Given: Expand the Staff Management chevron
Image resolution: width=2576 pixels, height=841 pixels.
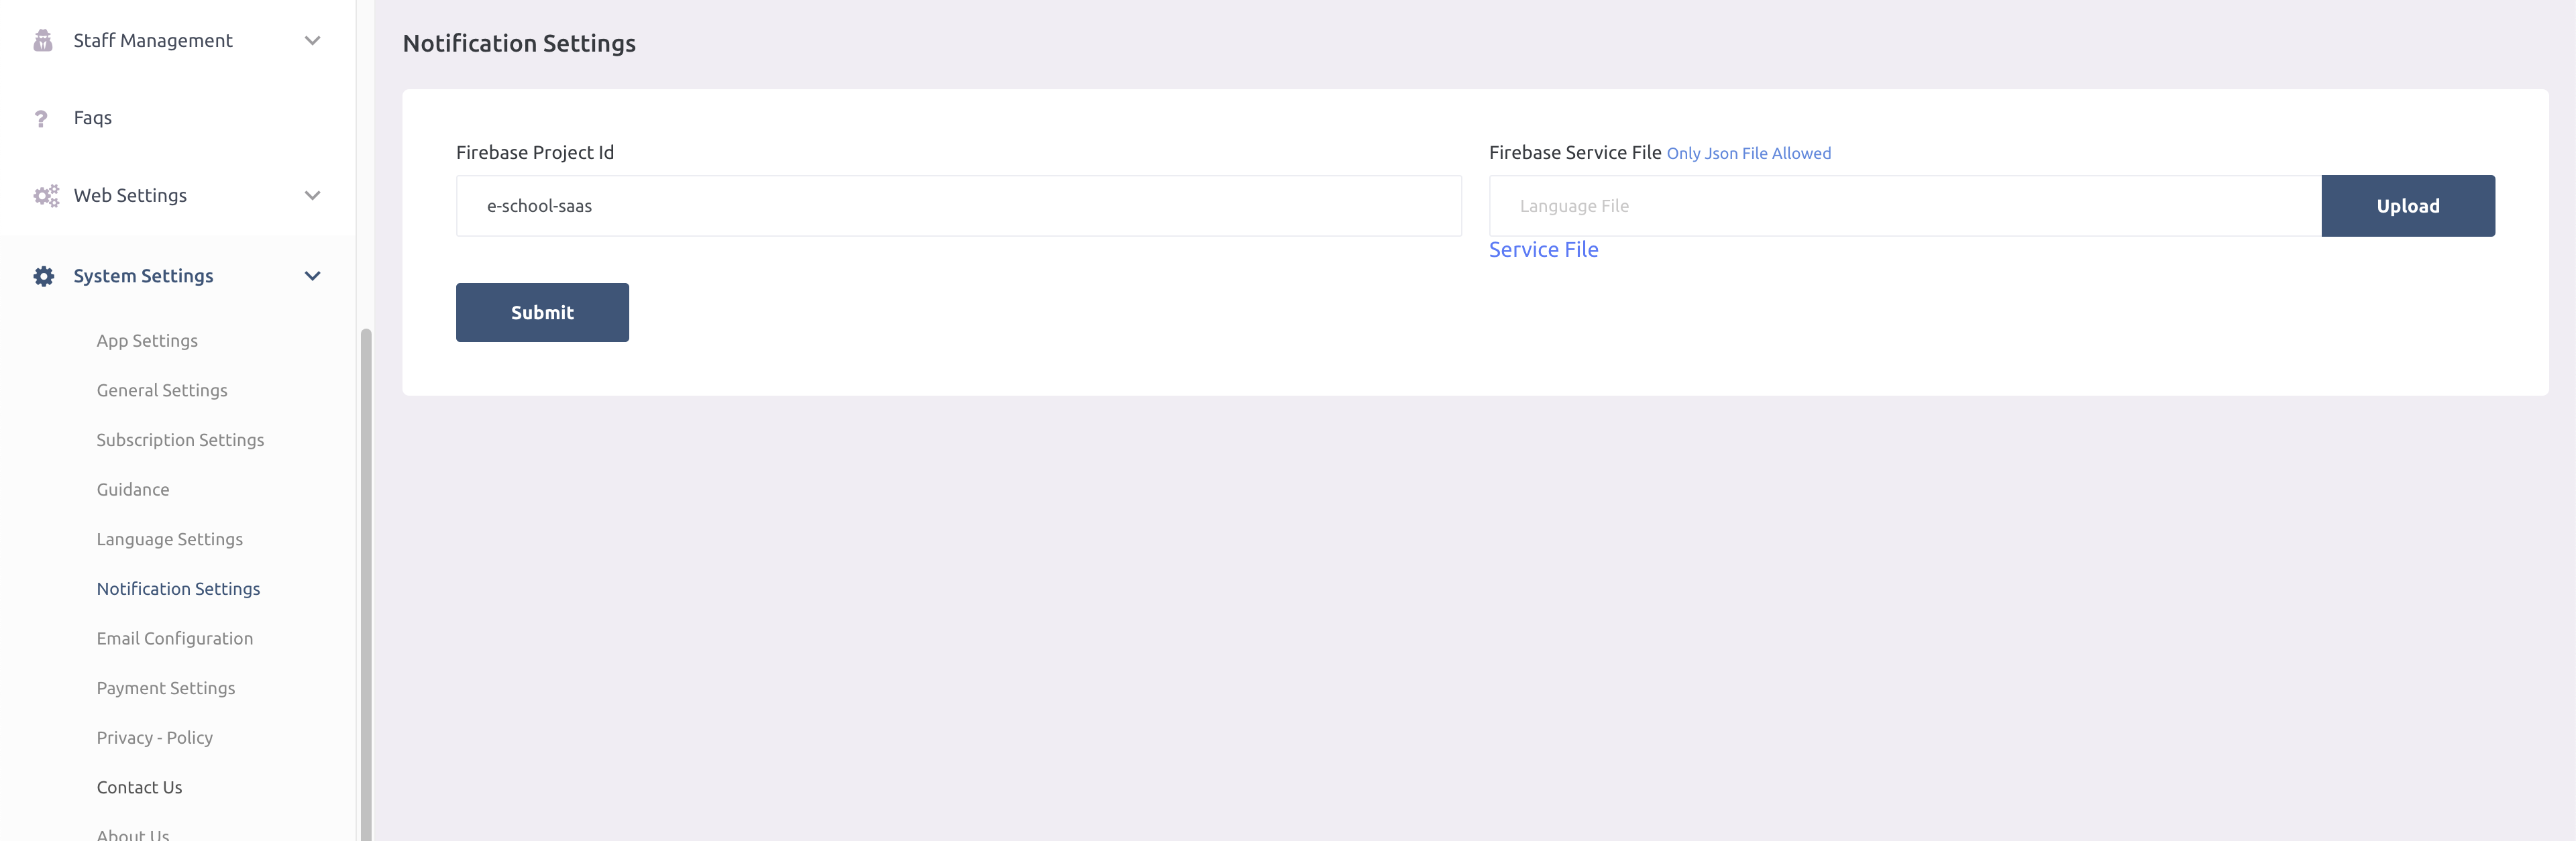Looking at the screenshot, I should [x=312, y=41].
